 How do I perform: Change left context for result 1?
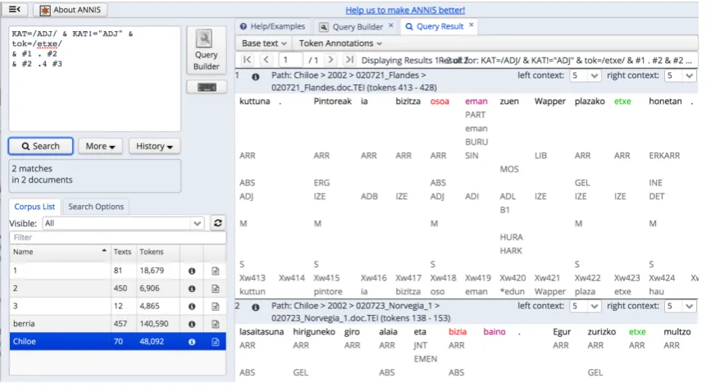(585, 75)
